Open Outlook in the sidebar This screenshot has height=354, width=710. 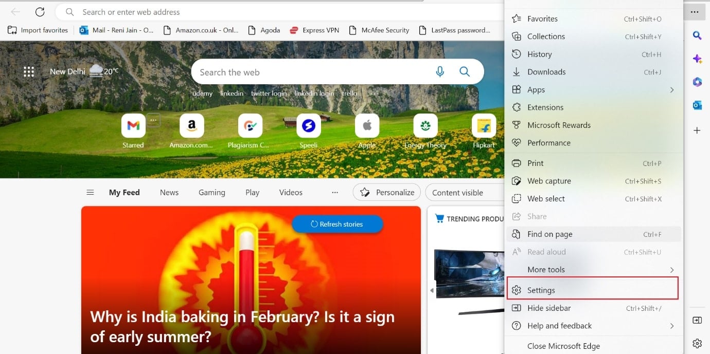coord(697,105)
